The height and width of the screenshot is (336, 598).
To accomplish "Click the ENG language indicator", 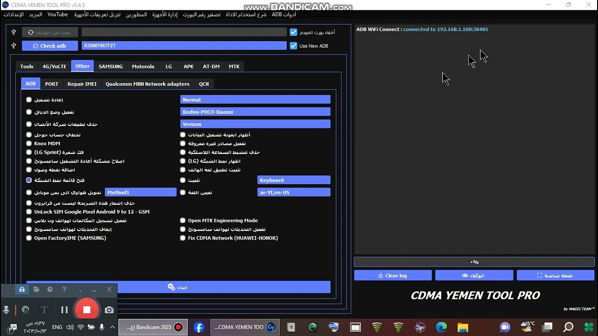I will [57, 328].
